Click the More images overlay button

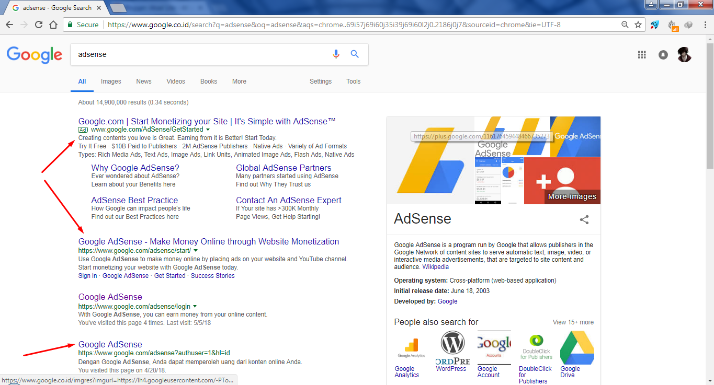tap(572, 196)
